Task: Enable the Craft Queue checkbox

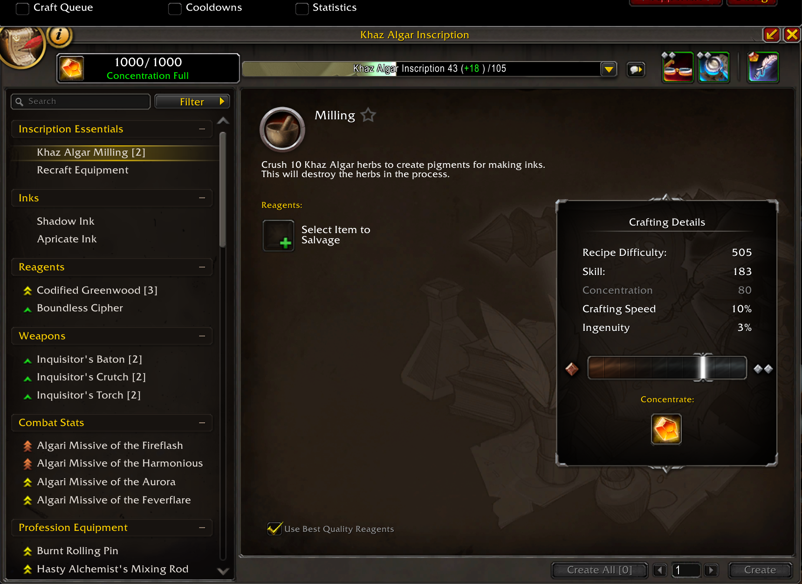Action: pos(22,8)
